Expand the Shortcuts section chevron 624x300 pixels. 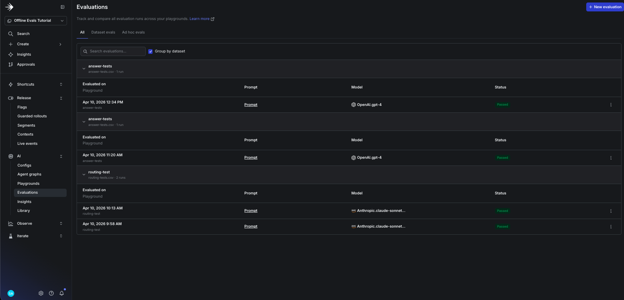[x=61, y=85]
